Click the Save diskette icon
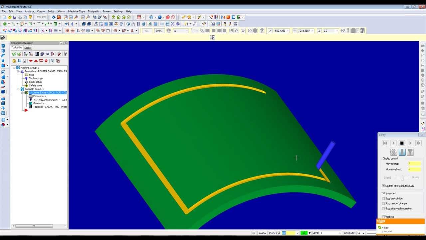Screen dimensions: 426x240 click(x=15, y=17)
